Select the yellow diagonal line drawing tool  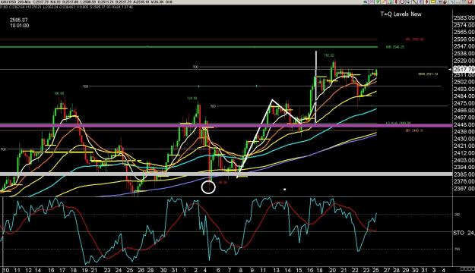[x=414, y=2]
